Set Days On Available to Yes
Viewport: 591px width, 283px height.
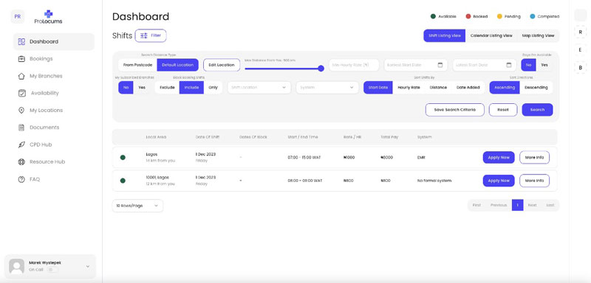coord(544,65)
